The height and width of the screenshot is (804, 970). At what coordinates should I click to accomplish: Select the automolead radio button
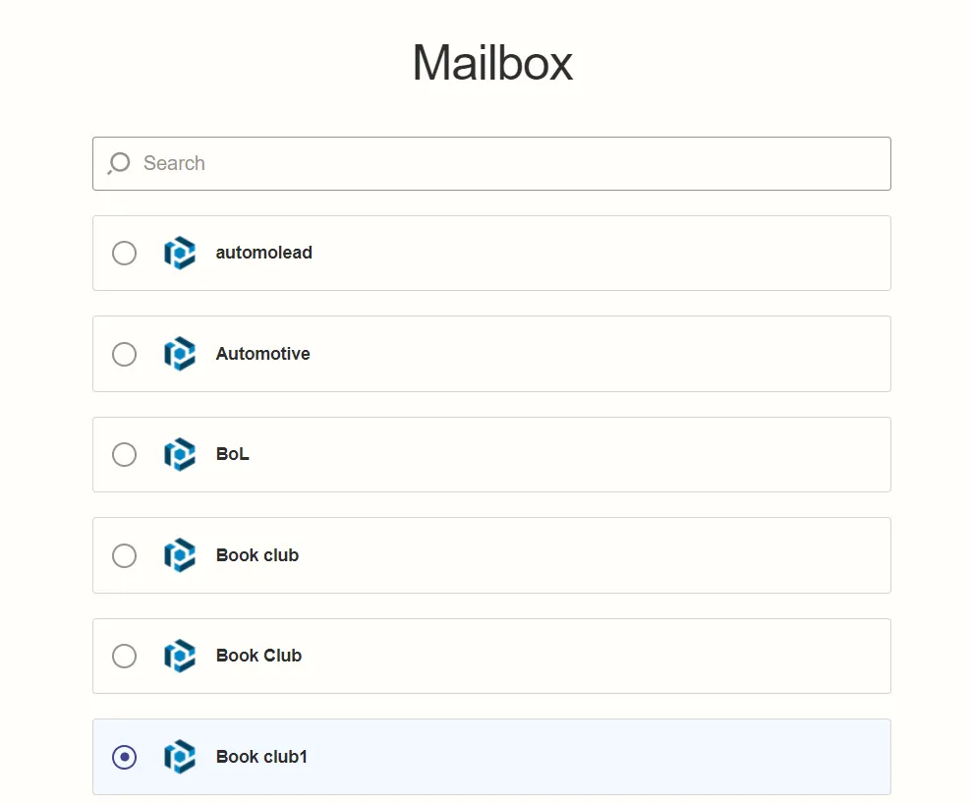click(x=124, y=253)
